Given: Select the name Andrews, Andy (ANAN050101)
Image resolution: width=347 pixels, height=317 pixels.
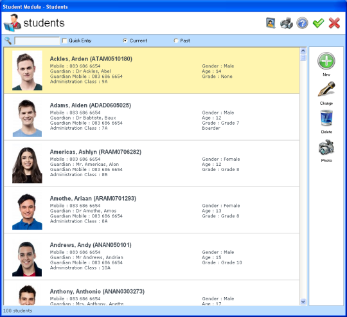Looking at the screenshot, I should tap(91, 245).
